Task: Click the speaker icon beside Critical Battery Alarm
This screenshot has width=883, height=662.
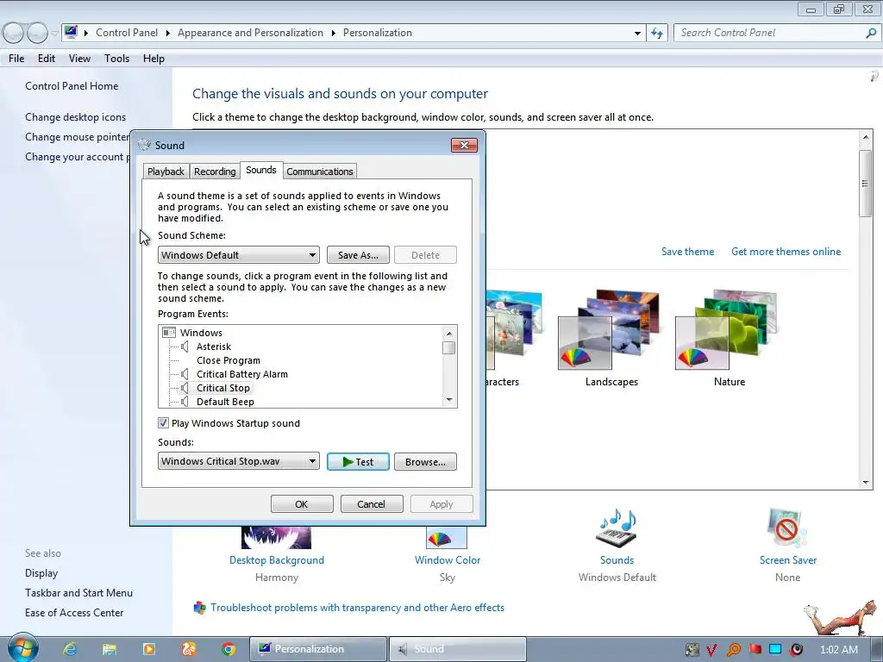Action: click(185, 374)
